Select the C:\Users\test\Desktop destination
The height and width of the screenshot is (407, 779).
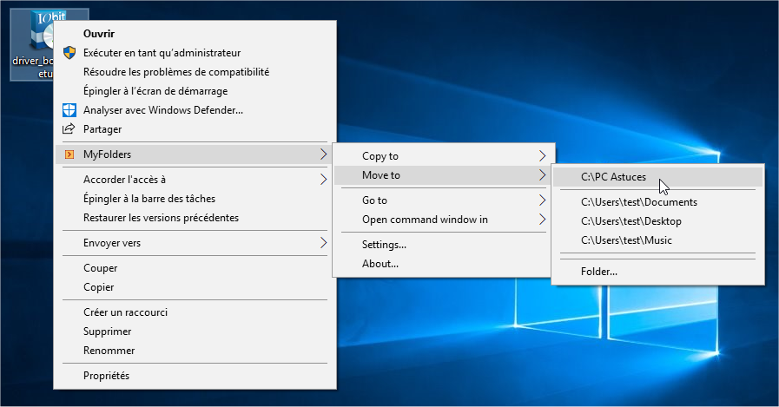tap(630, 221)
